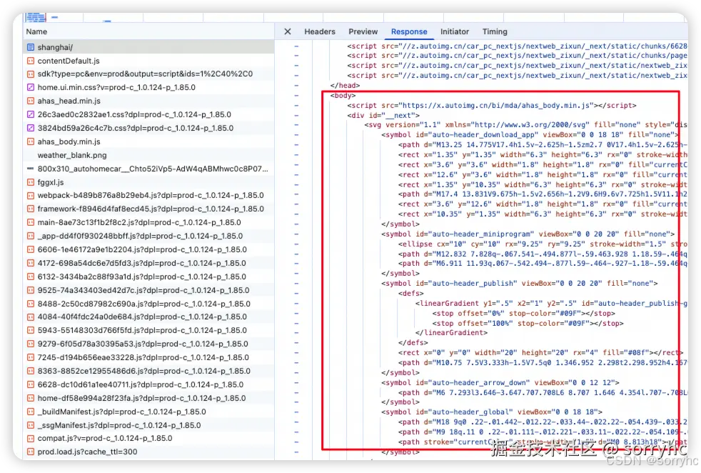Select the 6628-dc10d61a1ee40711.js request
Image resolution: width=701 pixels, height=473 pixels.
tap(149, 384)
